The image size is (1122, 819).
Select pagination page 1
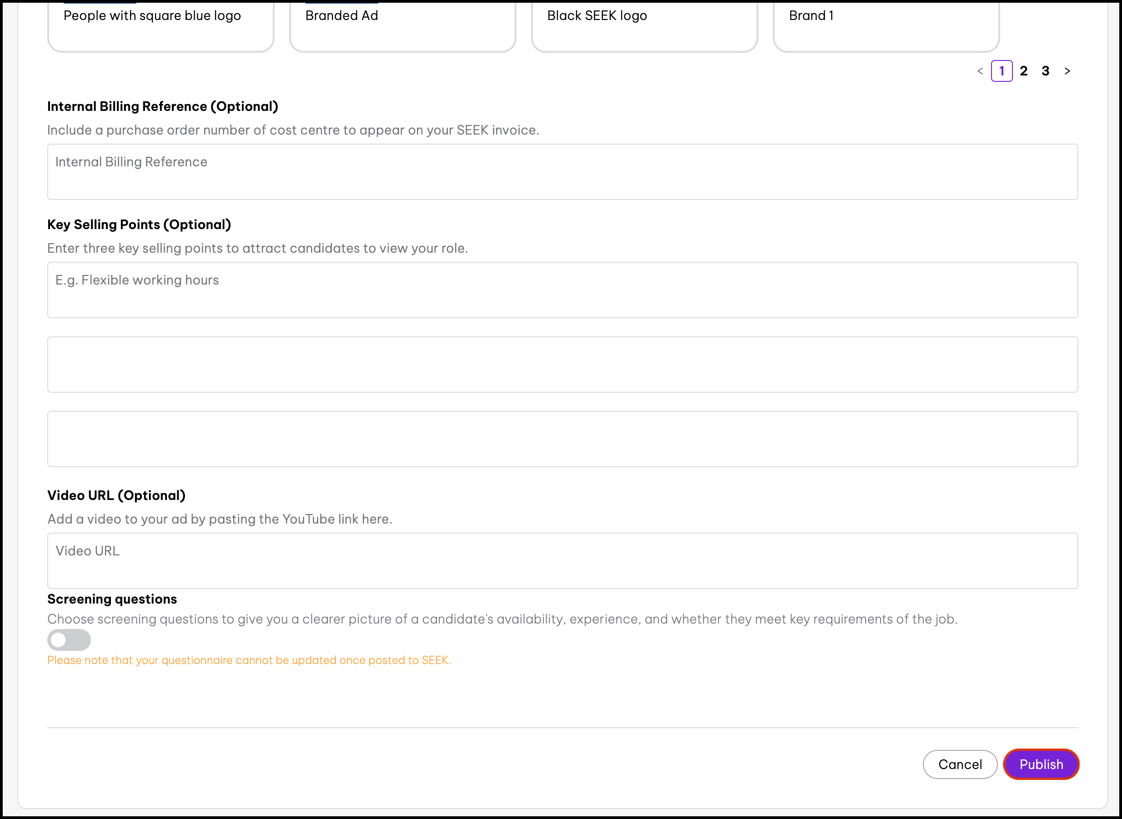pos(1002,71)
